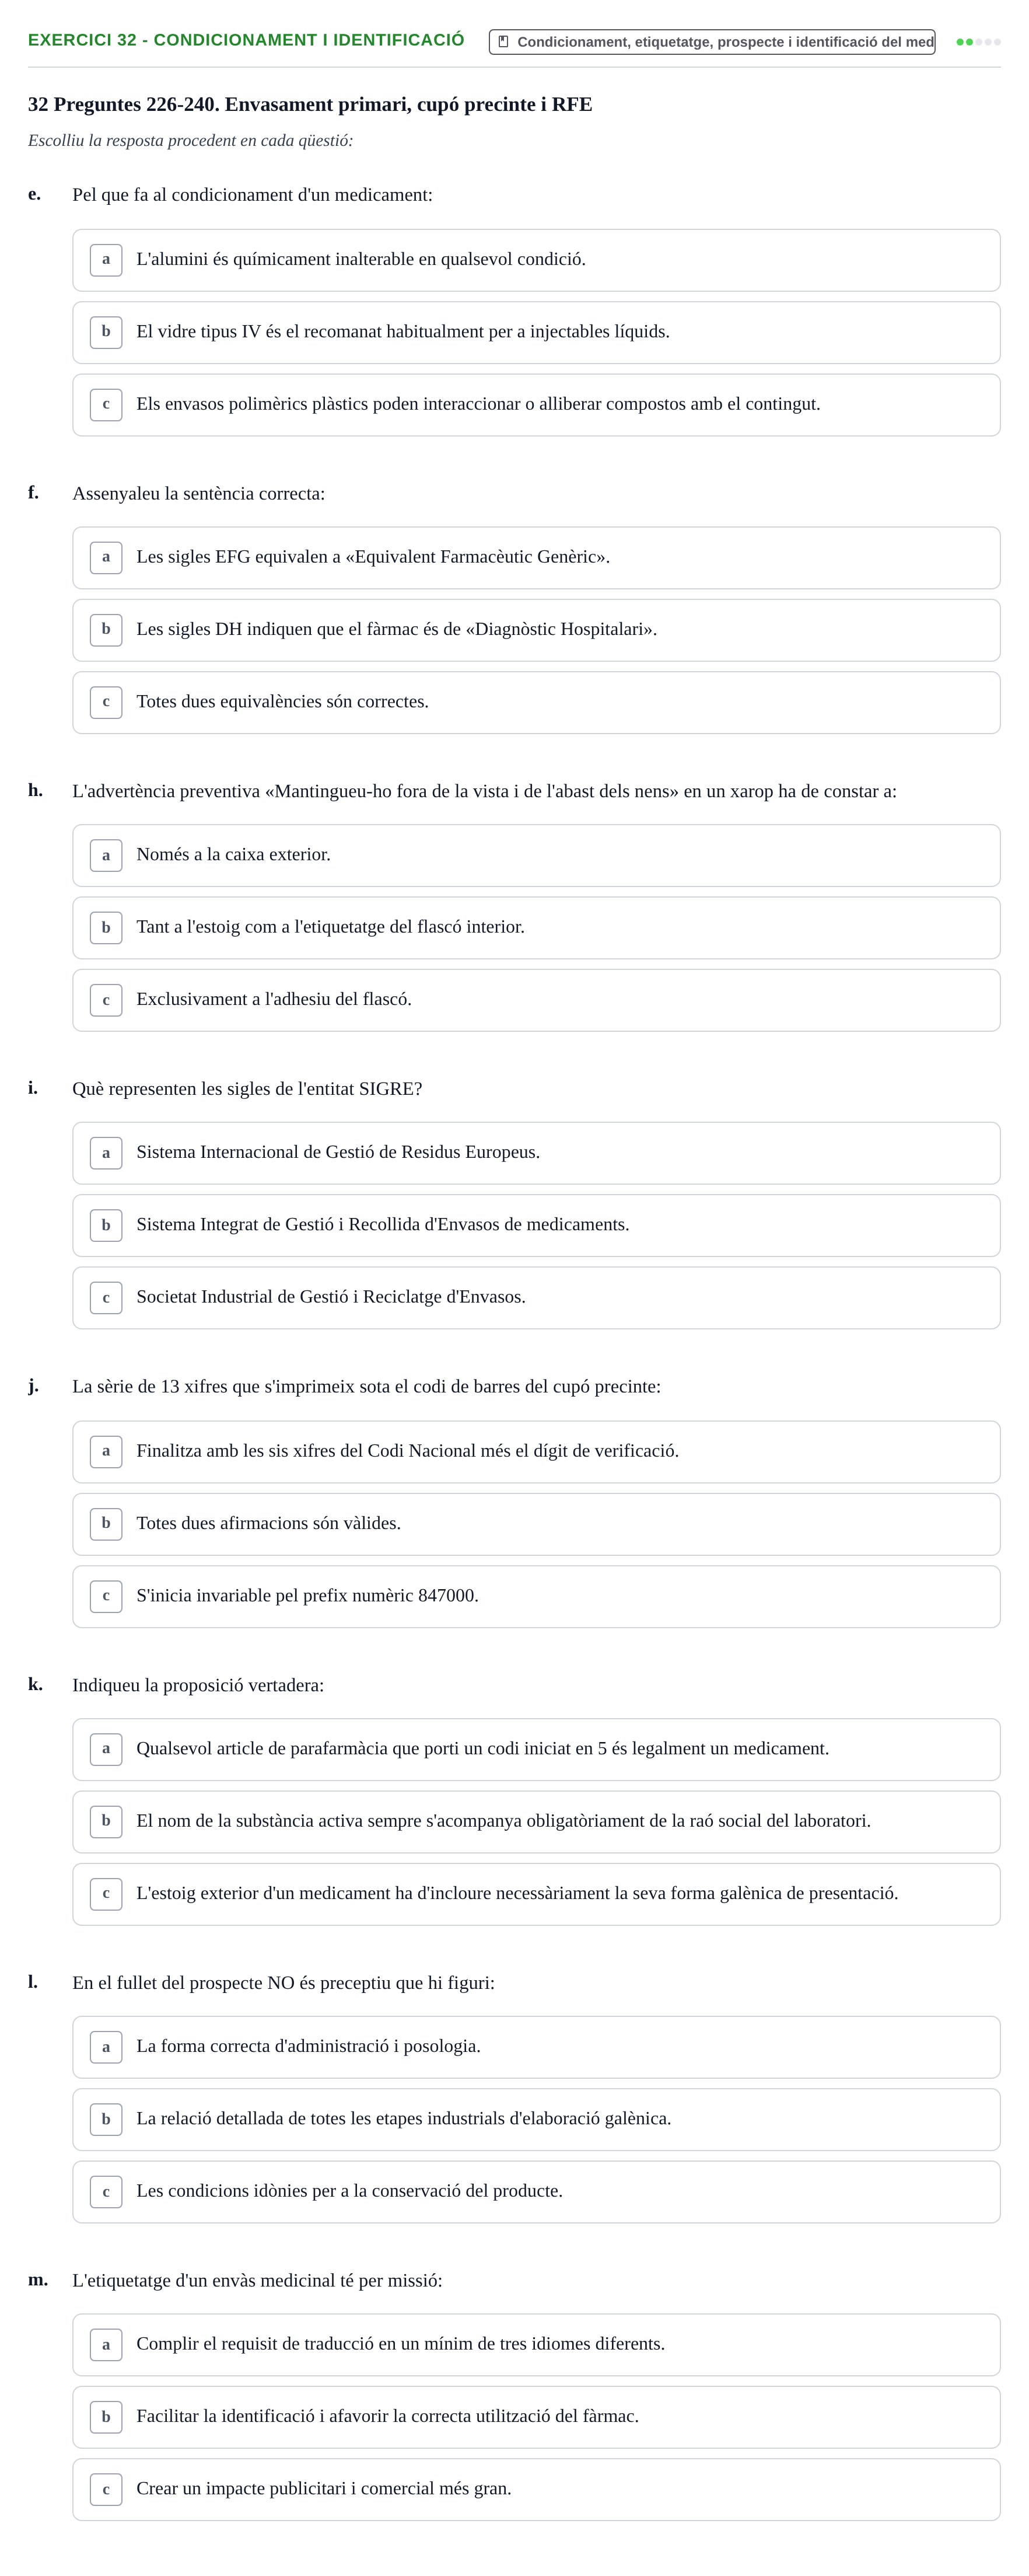The height and width of the screenshot is (2576, 1029).
Task: Select the prefix 847000 answer
Action: click(x=536, y=1596)
